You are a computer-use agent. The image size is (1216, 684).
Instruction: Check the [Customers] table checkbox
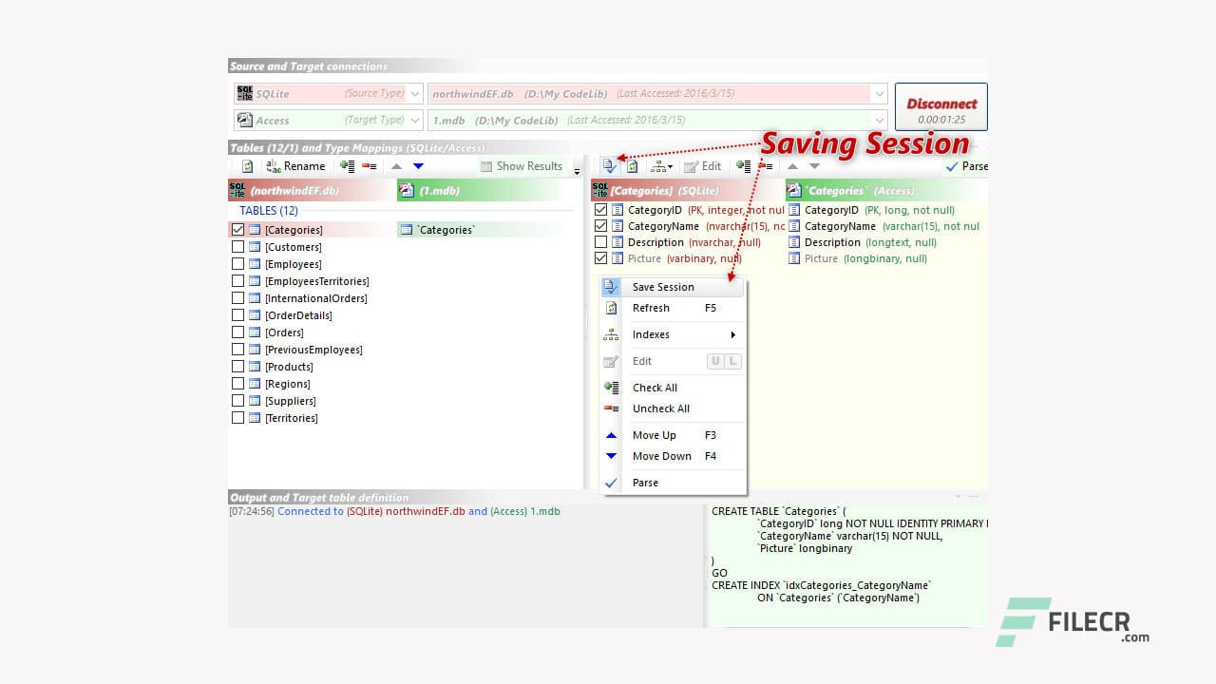[238, 247]
